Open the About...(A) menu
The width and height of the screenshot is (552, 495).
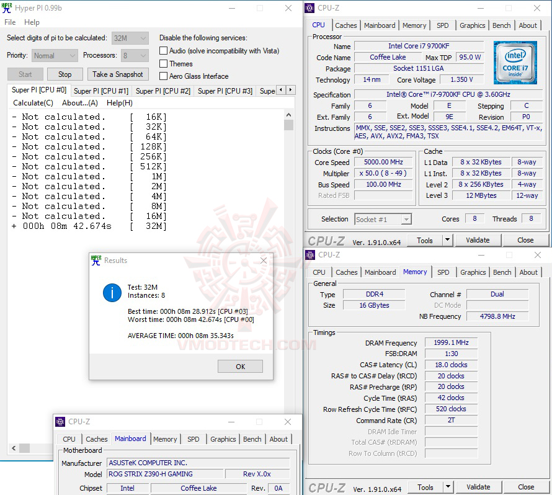(80, 103)
